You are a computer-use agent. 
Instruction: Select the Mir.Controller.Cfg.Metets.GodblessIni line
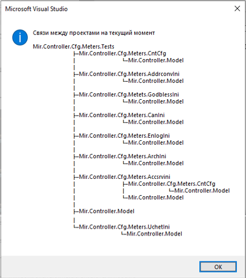(129, 95)
